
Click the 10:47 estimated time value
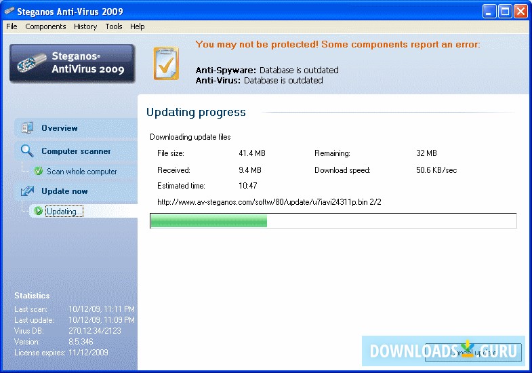tap(248, 186)
